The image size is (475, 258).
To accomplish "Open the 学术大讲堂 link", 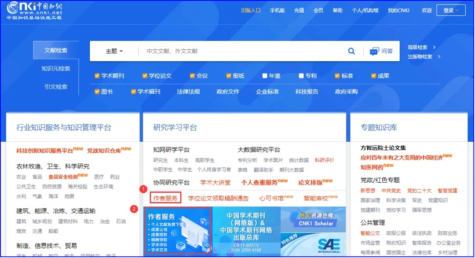I will tap(215, 183).
